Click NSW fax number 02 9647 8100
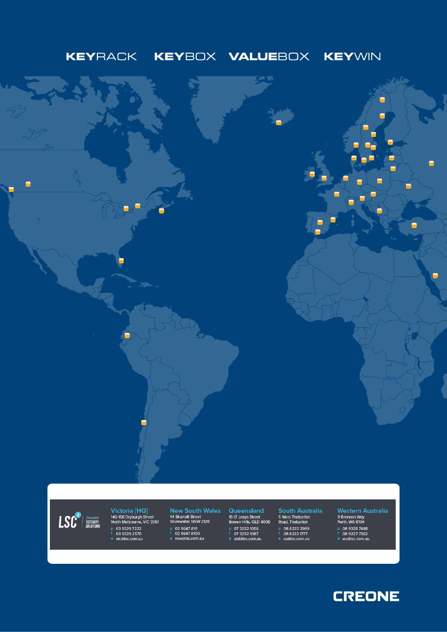The width and height of the screenshot is (447, 632). coord(187,534)
